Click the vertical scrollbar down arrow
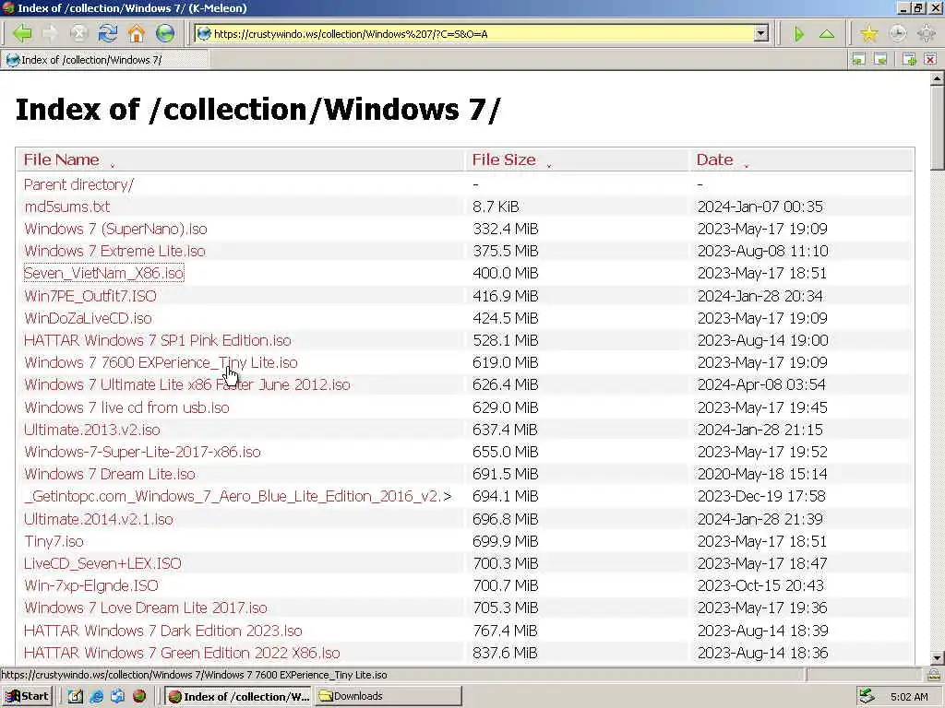This screenshot has width=945, height=708. point(938,657)
